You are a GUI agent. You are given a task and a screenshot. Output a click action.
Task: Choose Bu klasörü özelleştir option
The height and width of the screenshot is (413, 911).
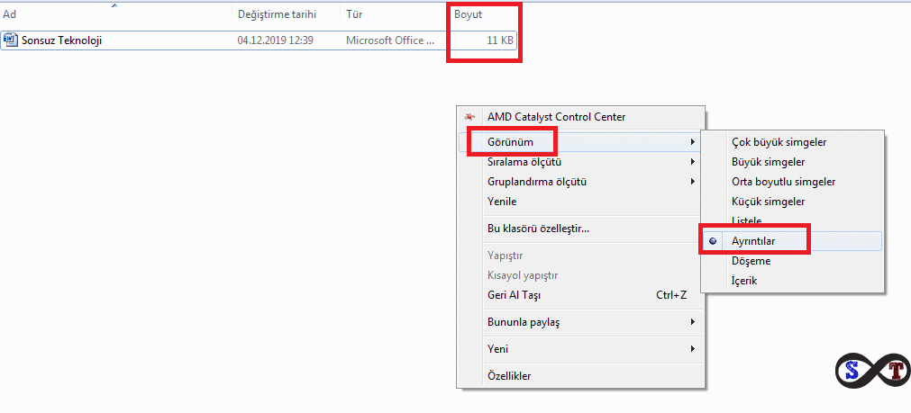tap(538, 229)
